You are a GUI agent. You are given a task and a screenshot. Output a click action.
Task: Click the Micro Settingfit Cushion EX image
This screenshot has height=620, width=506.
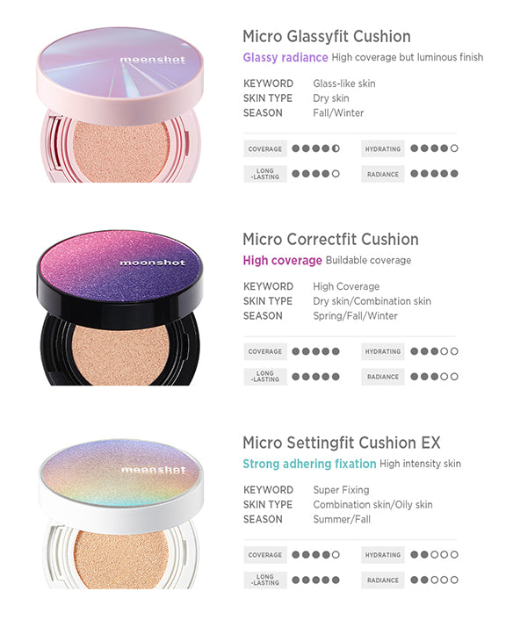coord(120,514)
